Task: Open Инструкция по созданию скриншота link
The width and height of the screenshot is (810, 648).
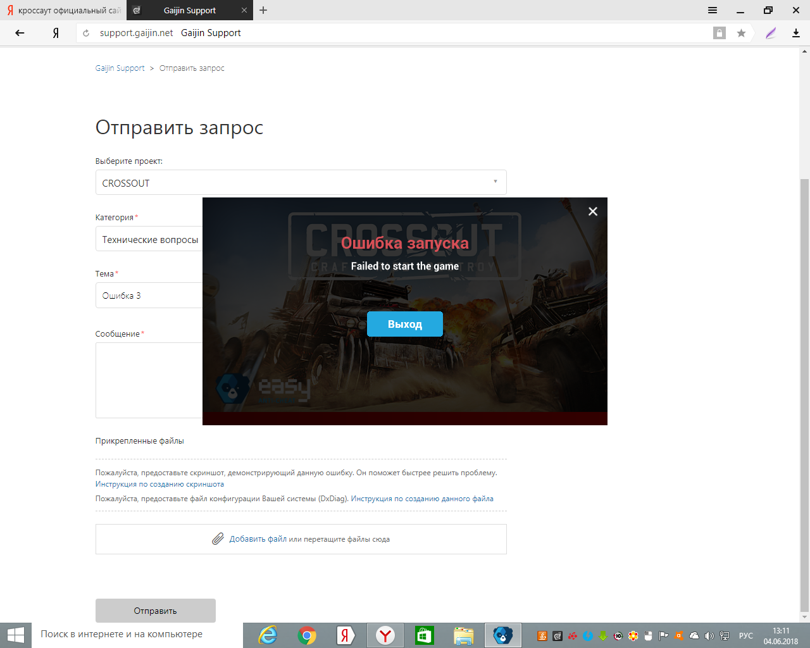Action: 159,484
